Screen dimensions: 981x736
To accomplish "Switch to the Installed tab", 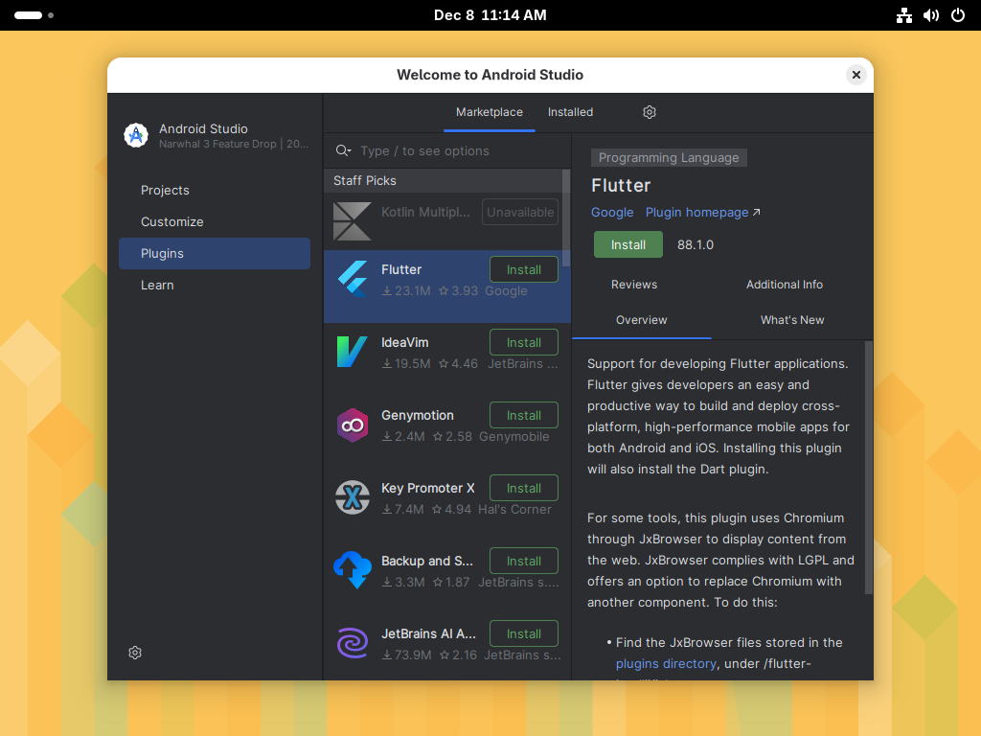I will tap(570, 112).
